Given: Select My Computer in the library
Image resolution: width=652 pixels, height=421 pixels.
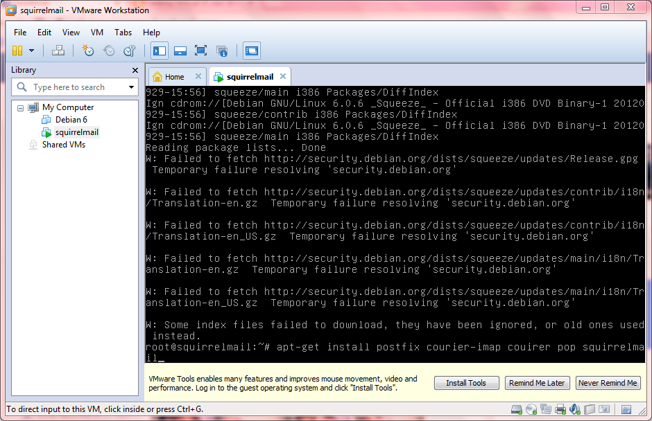Looking at the screenshot, I should coord(68,107).
